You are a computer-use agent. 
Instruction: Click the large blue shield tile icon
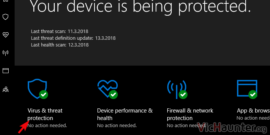(x=37, y=88)
